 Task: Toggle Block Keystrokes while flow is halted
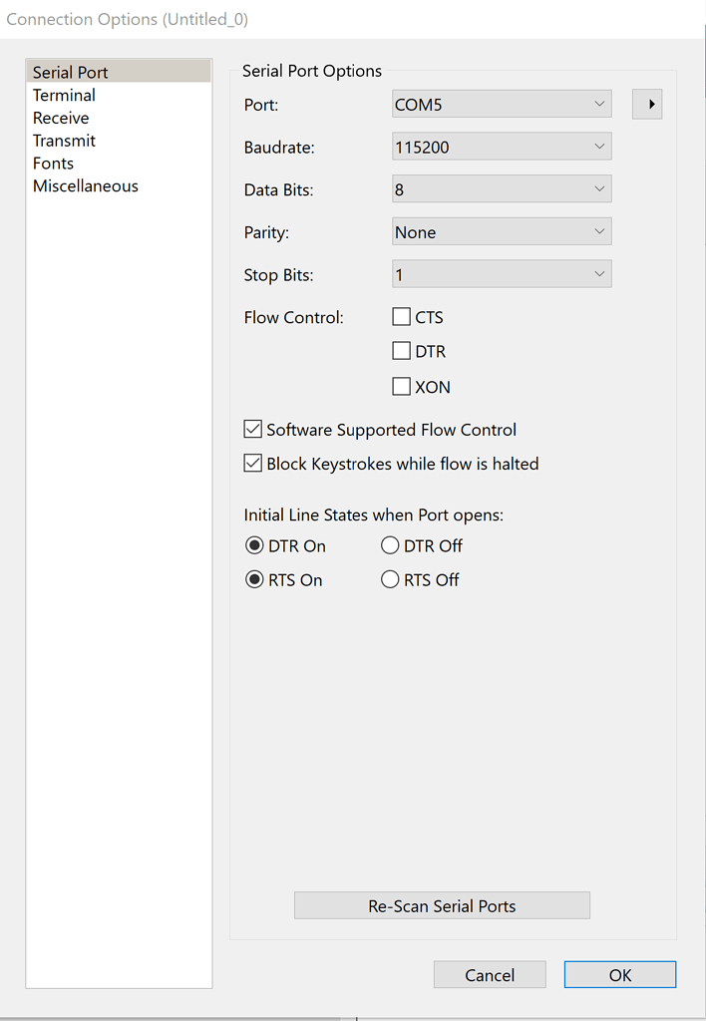click(x=252, y=464)
